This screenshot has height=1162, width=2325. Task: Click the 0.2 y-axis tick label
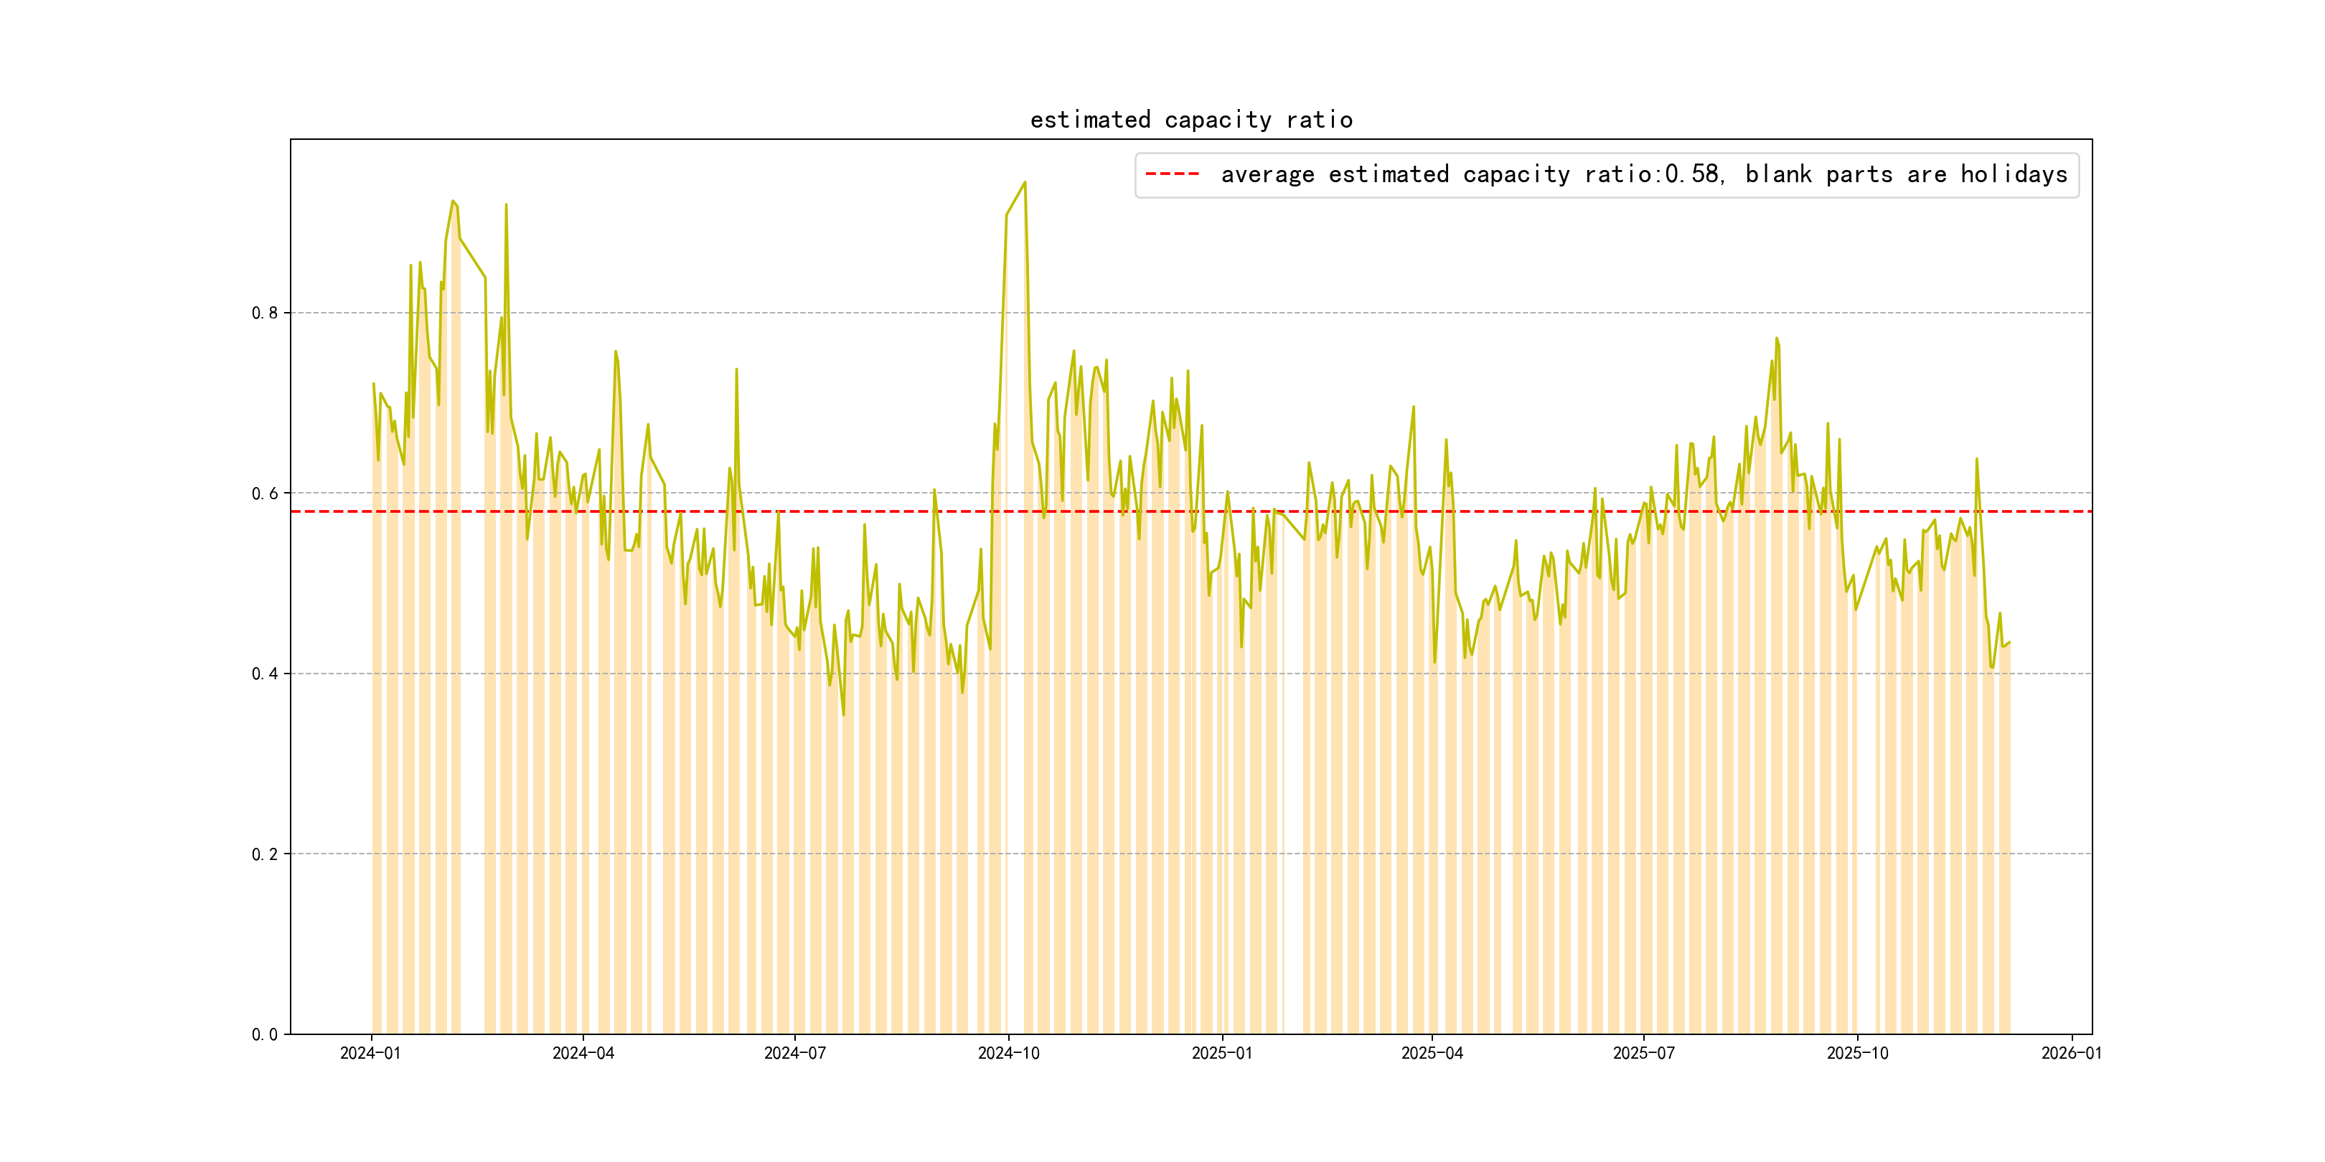pyautogui.click(x=265, y=854)
